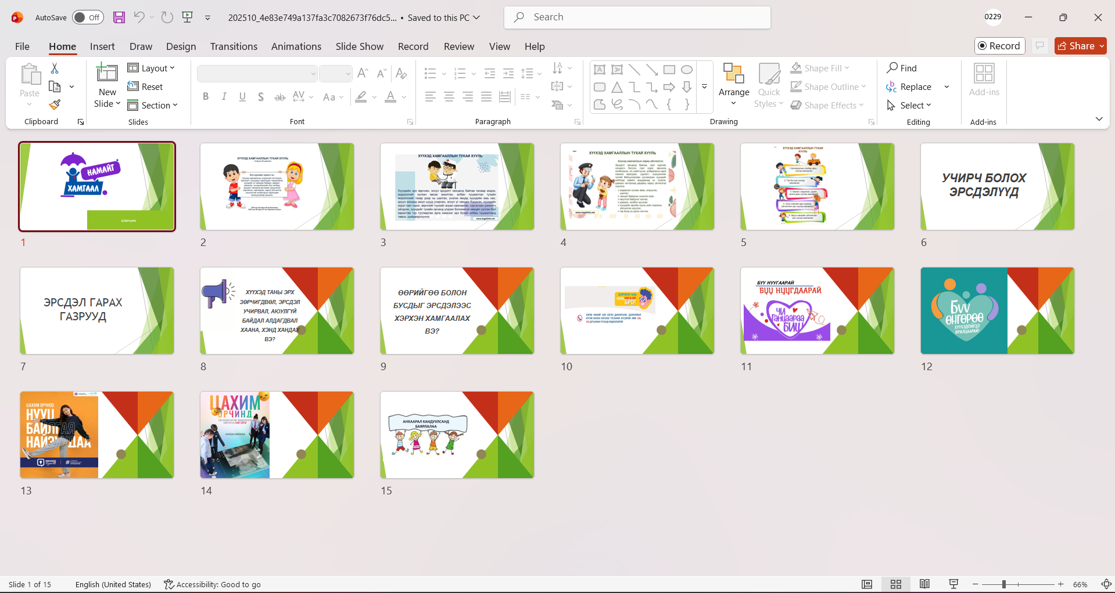Click the Save icon in title bar
Viewport: 1115px width, 593px height.
point(119,17)
